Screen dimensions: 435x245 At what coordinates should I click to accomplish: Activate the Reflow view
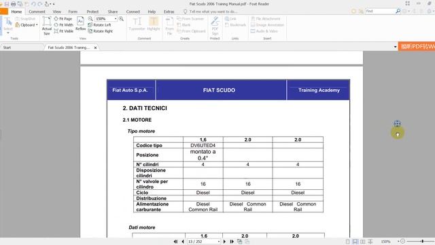click(x=80, y=24)
